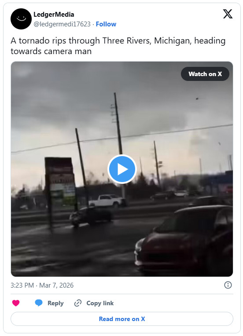
Task: Click the Read more on X button
Action: 122,319
